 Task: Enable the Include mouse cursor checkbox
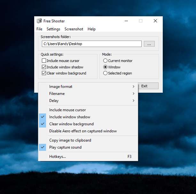click(x=44, y=61)
